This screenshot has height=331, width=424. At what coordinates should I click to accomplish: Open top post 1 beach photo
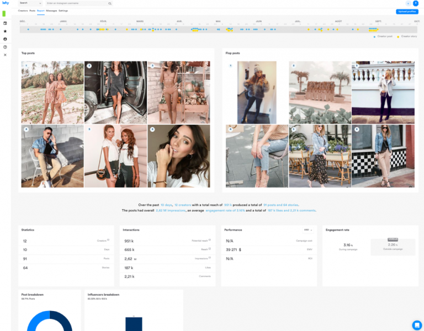click(x=52, y=93)
